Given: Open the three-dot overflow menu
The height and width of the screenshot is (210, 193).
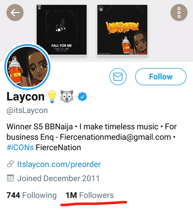Looking at the screenshot, I should 179,13.
